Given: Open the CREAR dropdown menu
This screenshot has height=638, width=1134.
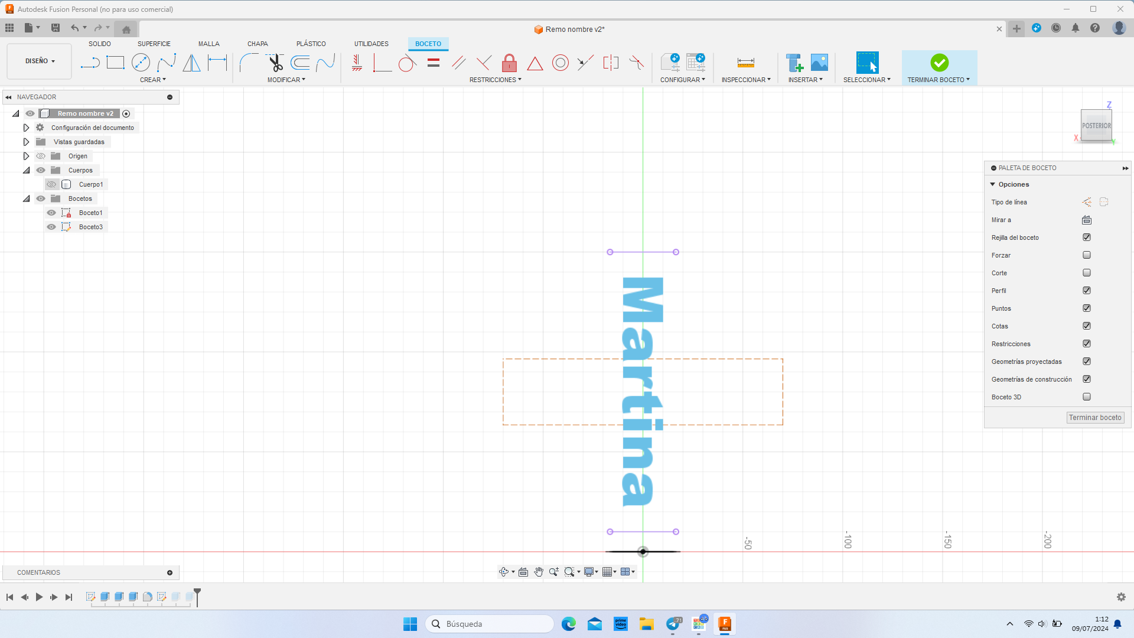Looking at the screenshot, I should click(153, 80).
